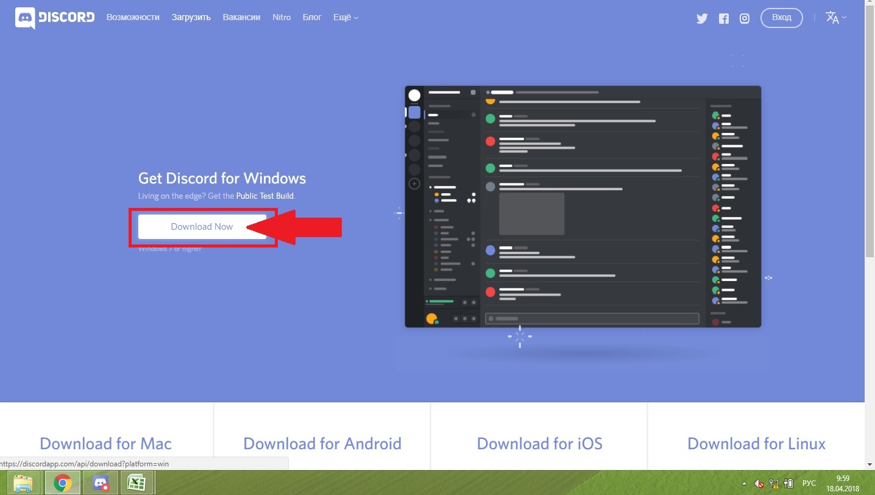875x495 pixels.
Task: Click the Вход login button
Action: [782, 18]
